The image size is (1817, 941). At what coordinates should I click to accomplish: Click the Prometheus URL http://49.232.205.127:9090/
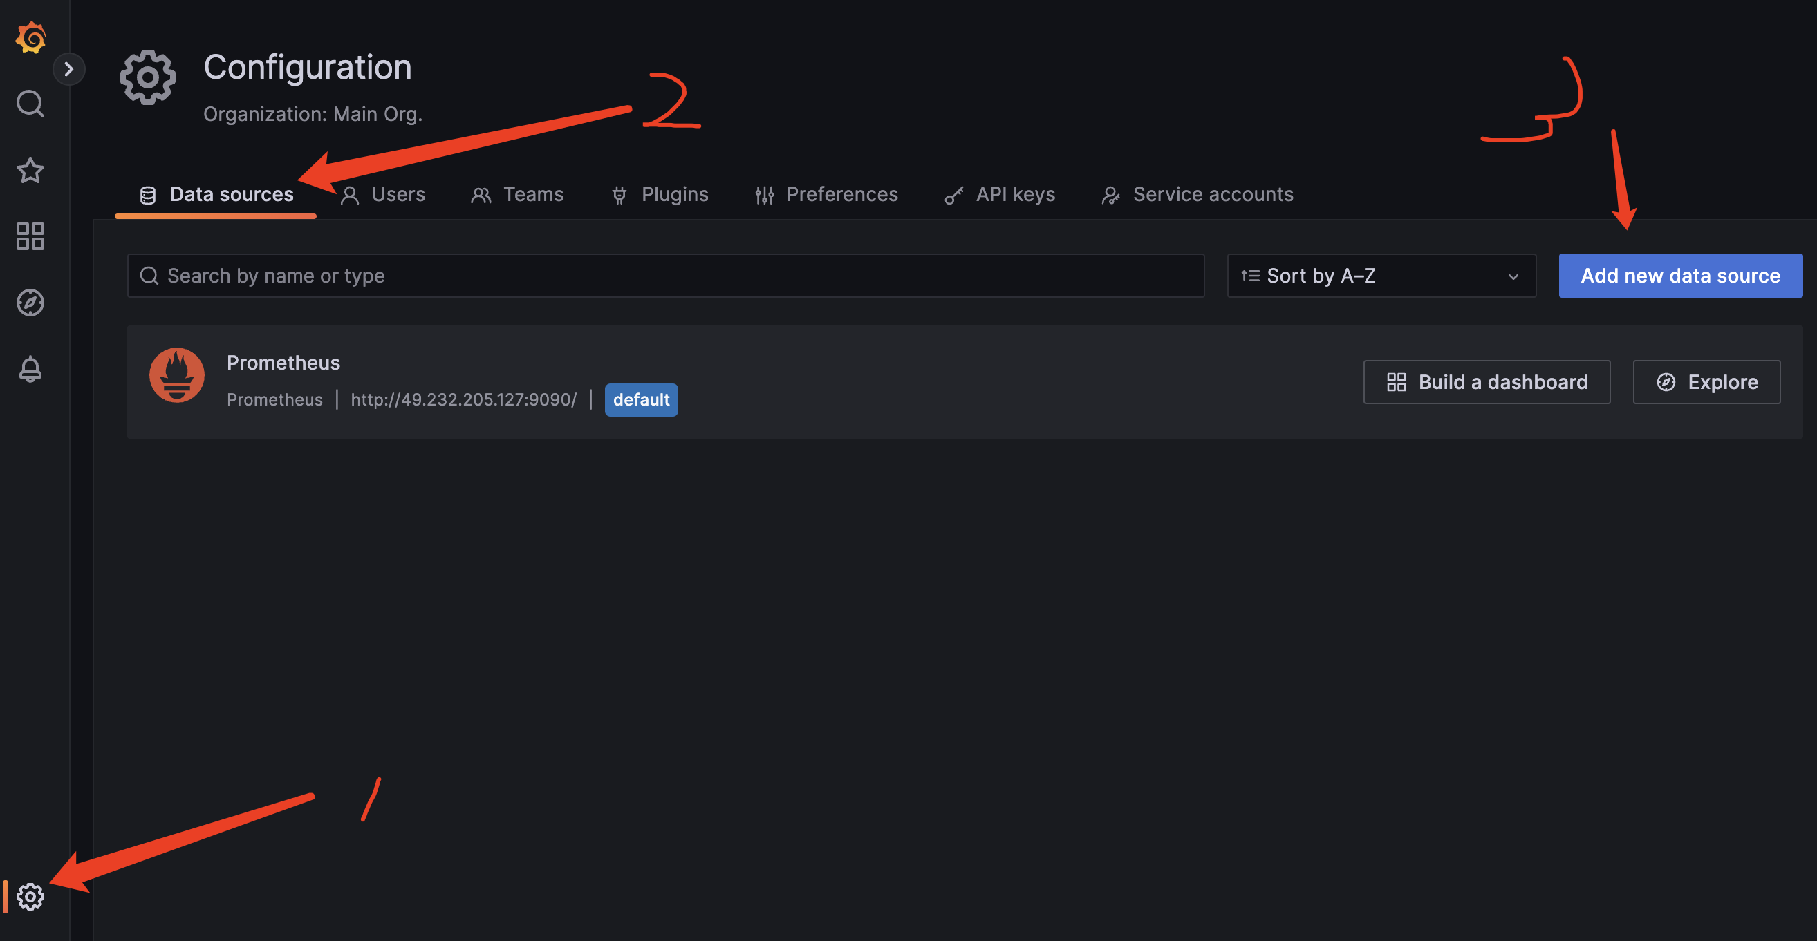click(464, 399)
